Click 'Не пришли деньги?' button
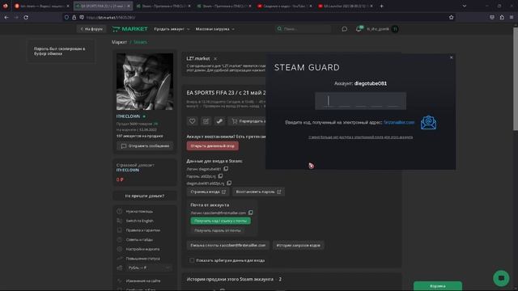 pyautogui.click(x=145, y=196)
